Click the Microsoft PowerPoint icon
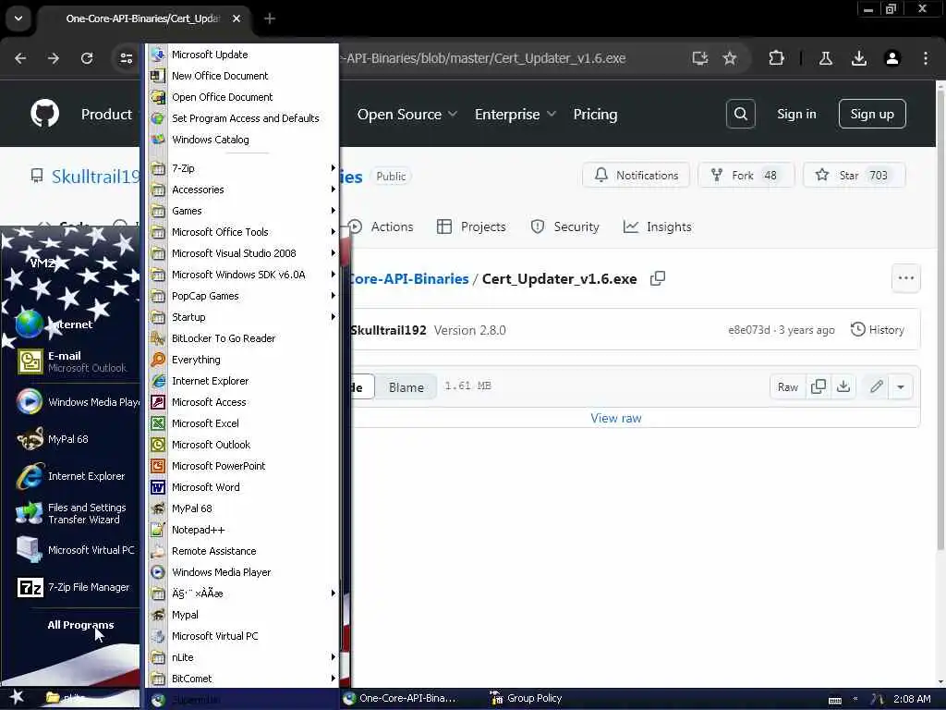This screenshot has height=710, width=946. click(158, 466)
